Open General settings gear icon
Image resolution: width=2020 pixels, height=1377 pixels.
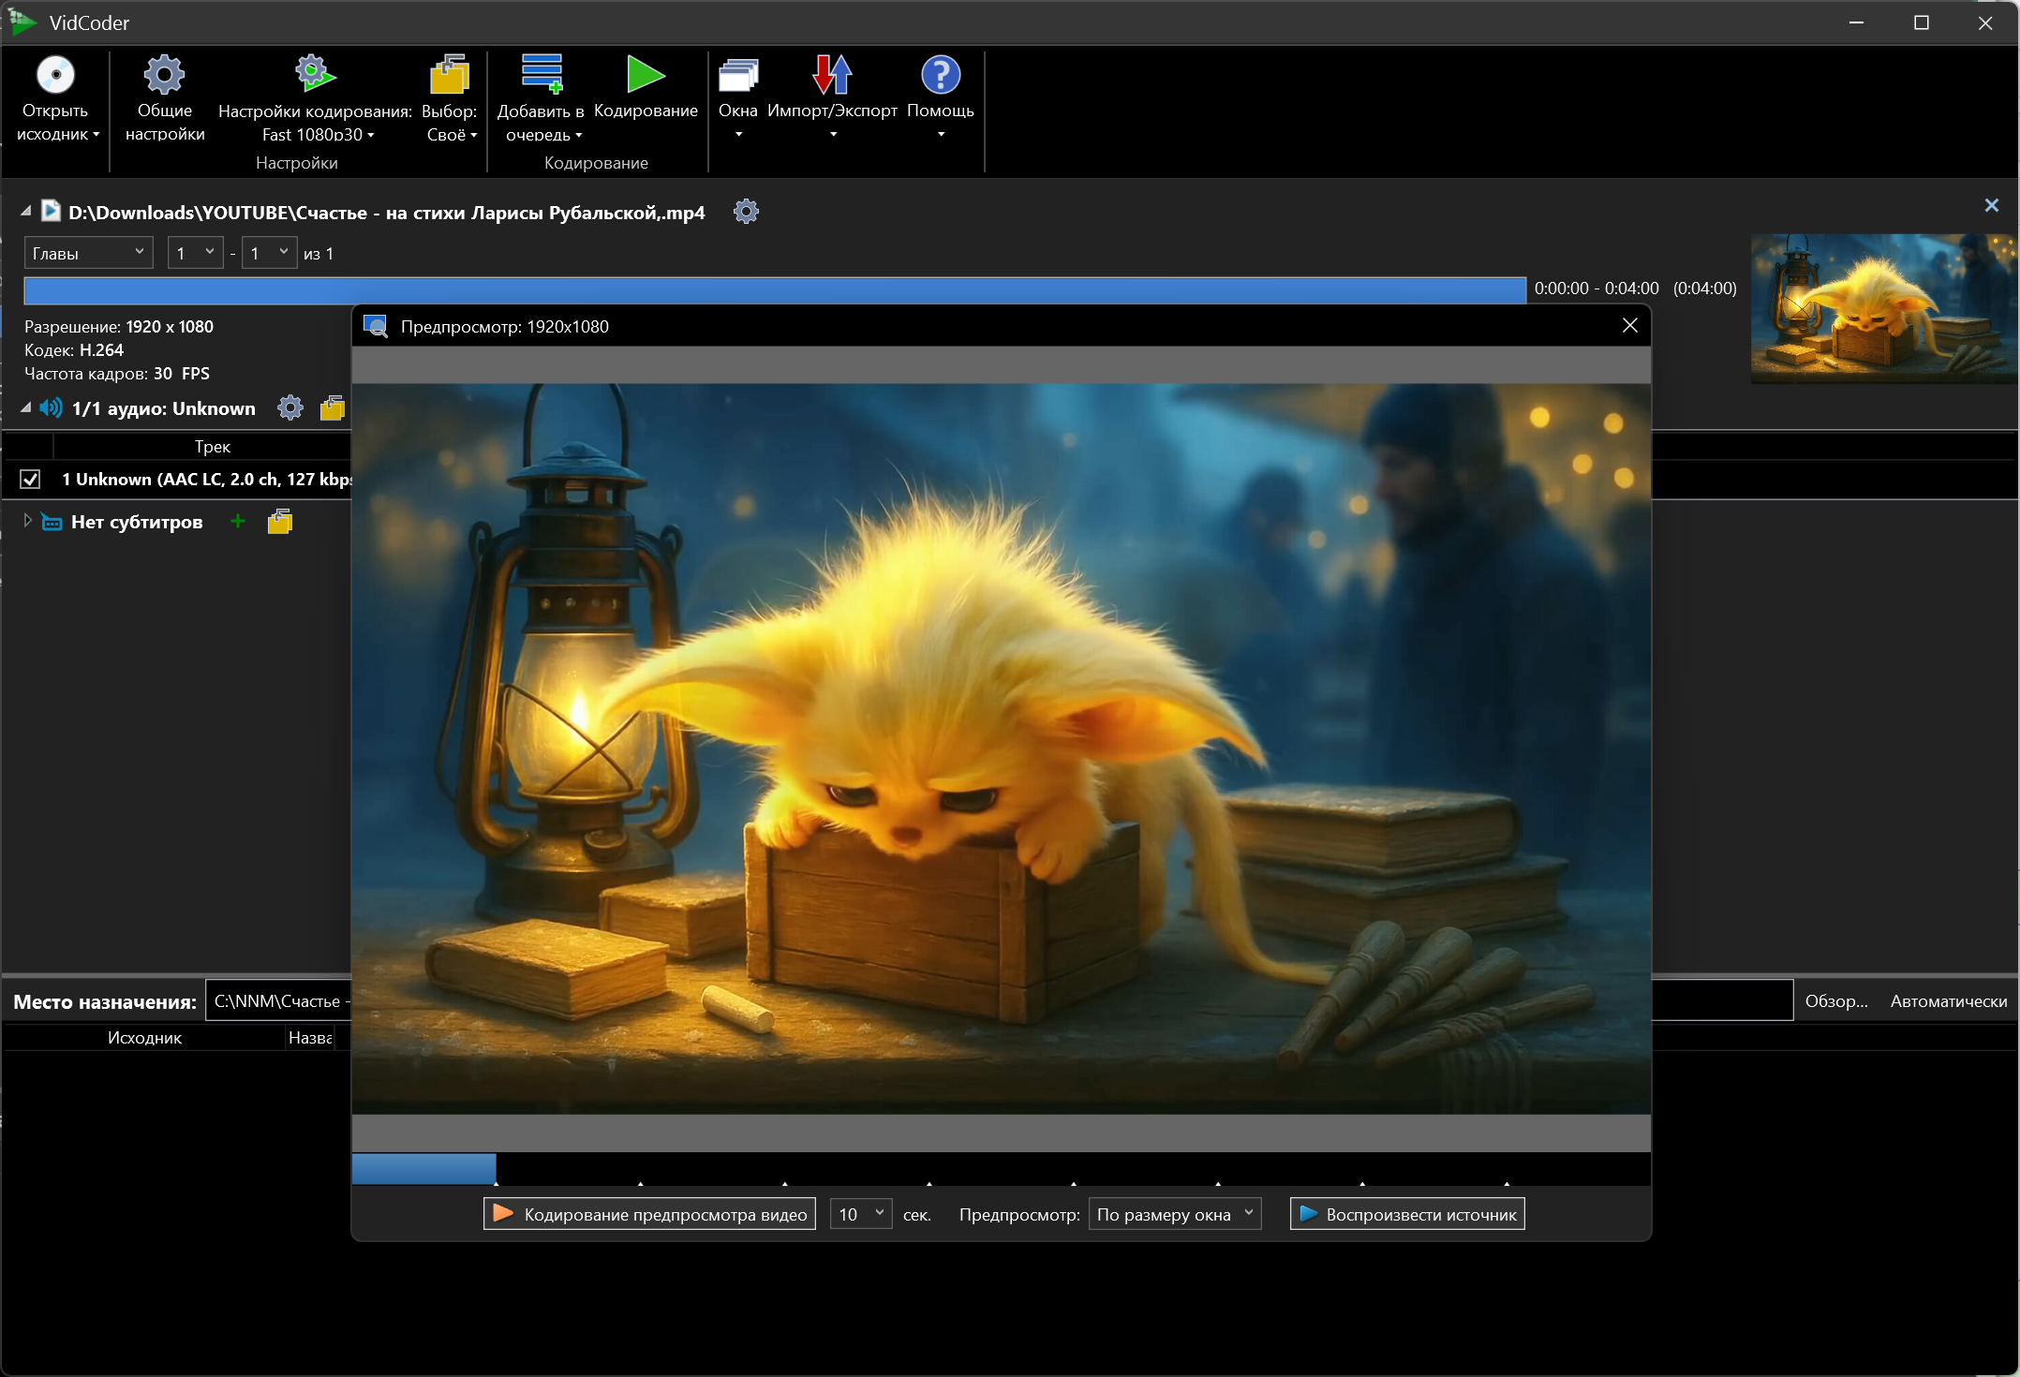164,76
